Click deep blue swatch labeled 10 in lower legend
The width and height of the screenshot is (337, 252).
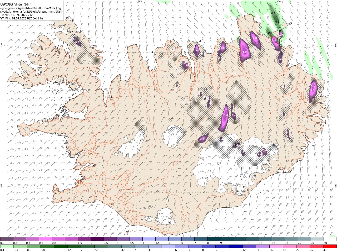click(236, 246)
